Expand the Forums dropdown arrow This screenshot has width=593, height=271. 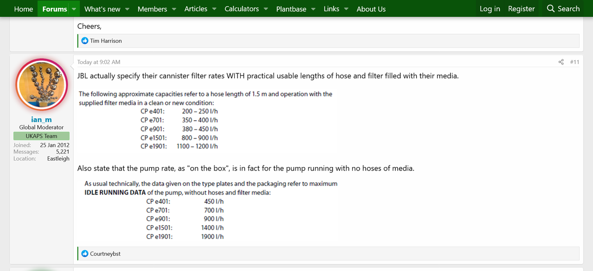74,9
